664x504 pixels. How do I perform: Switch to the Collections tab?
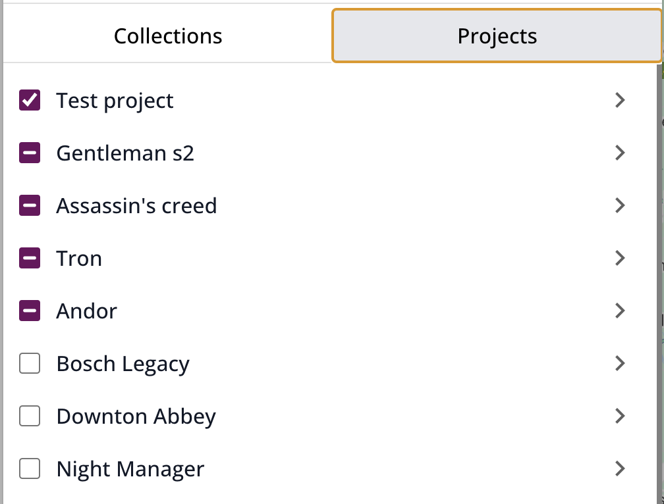tap(168, 36)
